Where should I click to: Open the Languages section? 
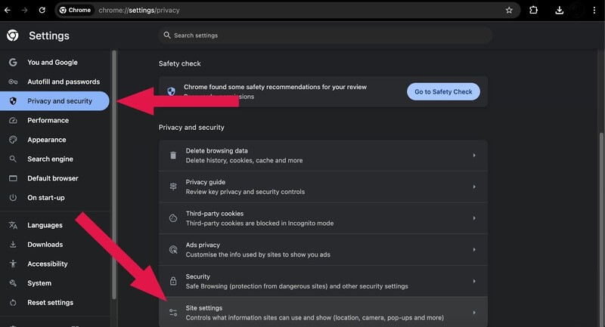tap(54, 225)
